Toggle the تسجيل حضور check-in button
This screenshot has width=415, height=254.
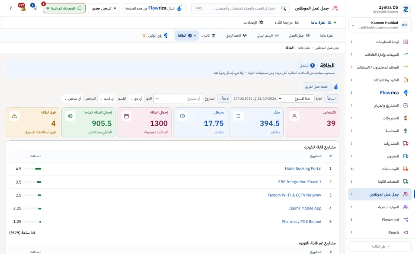(x=104, y=8)
